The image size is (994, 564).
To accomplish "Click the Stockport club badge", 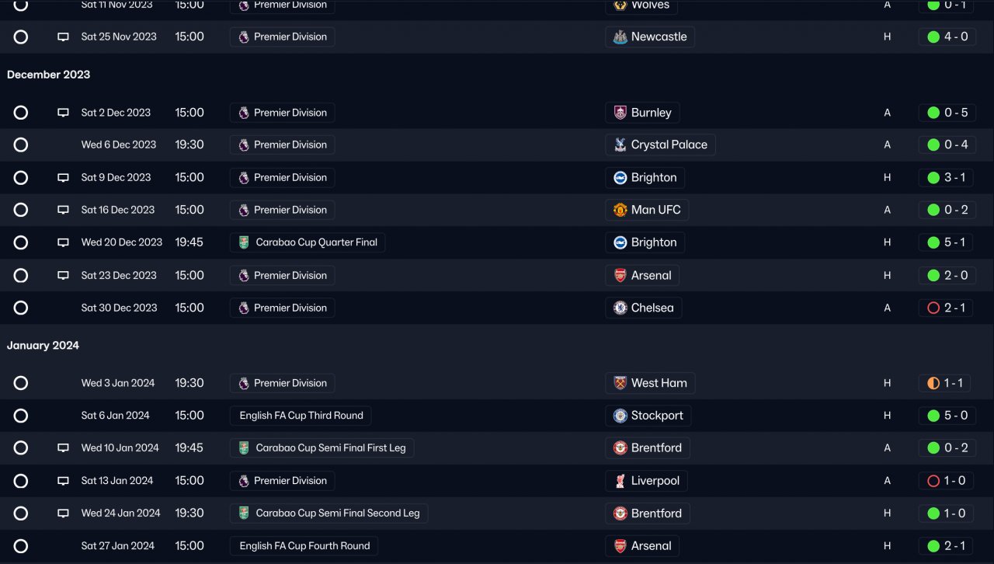I will (620, 416).
